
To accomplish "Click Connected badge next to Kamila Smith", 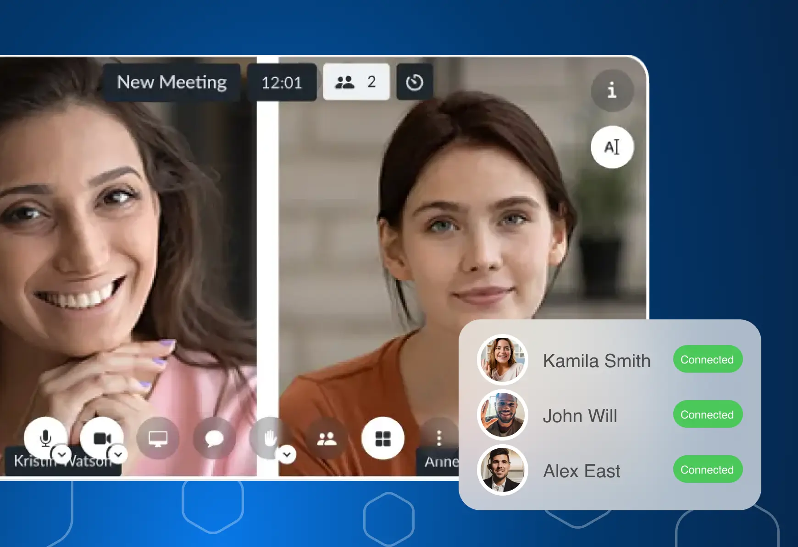I will coord(707,359).
